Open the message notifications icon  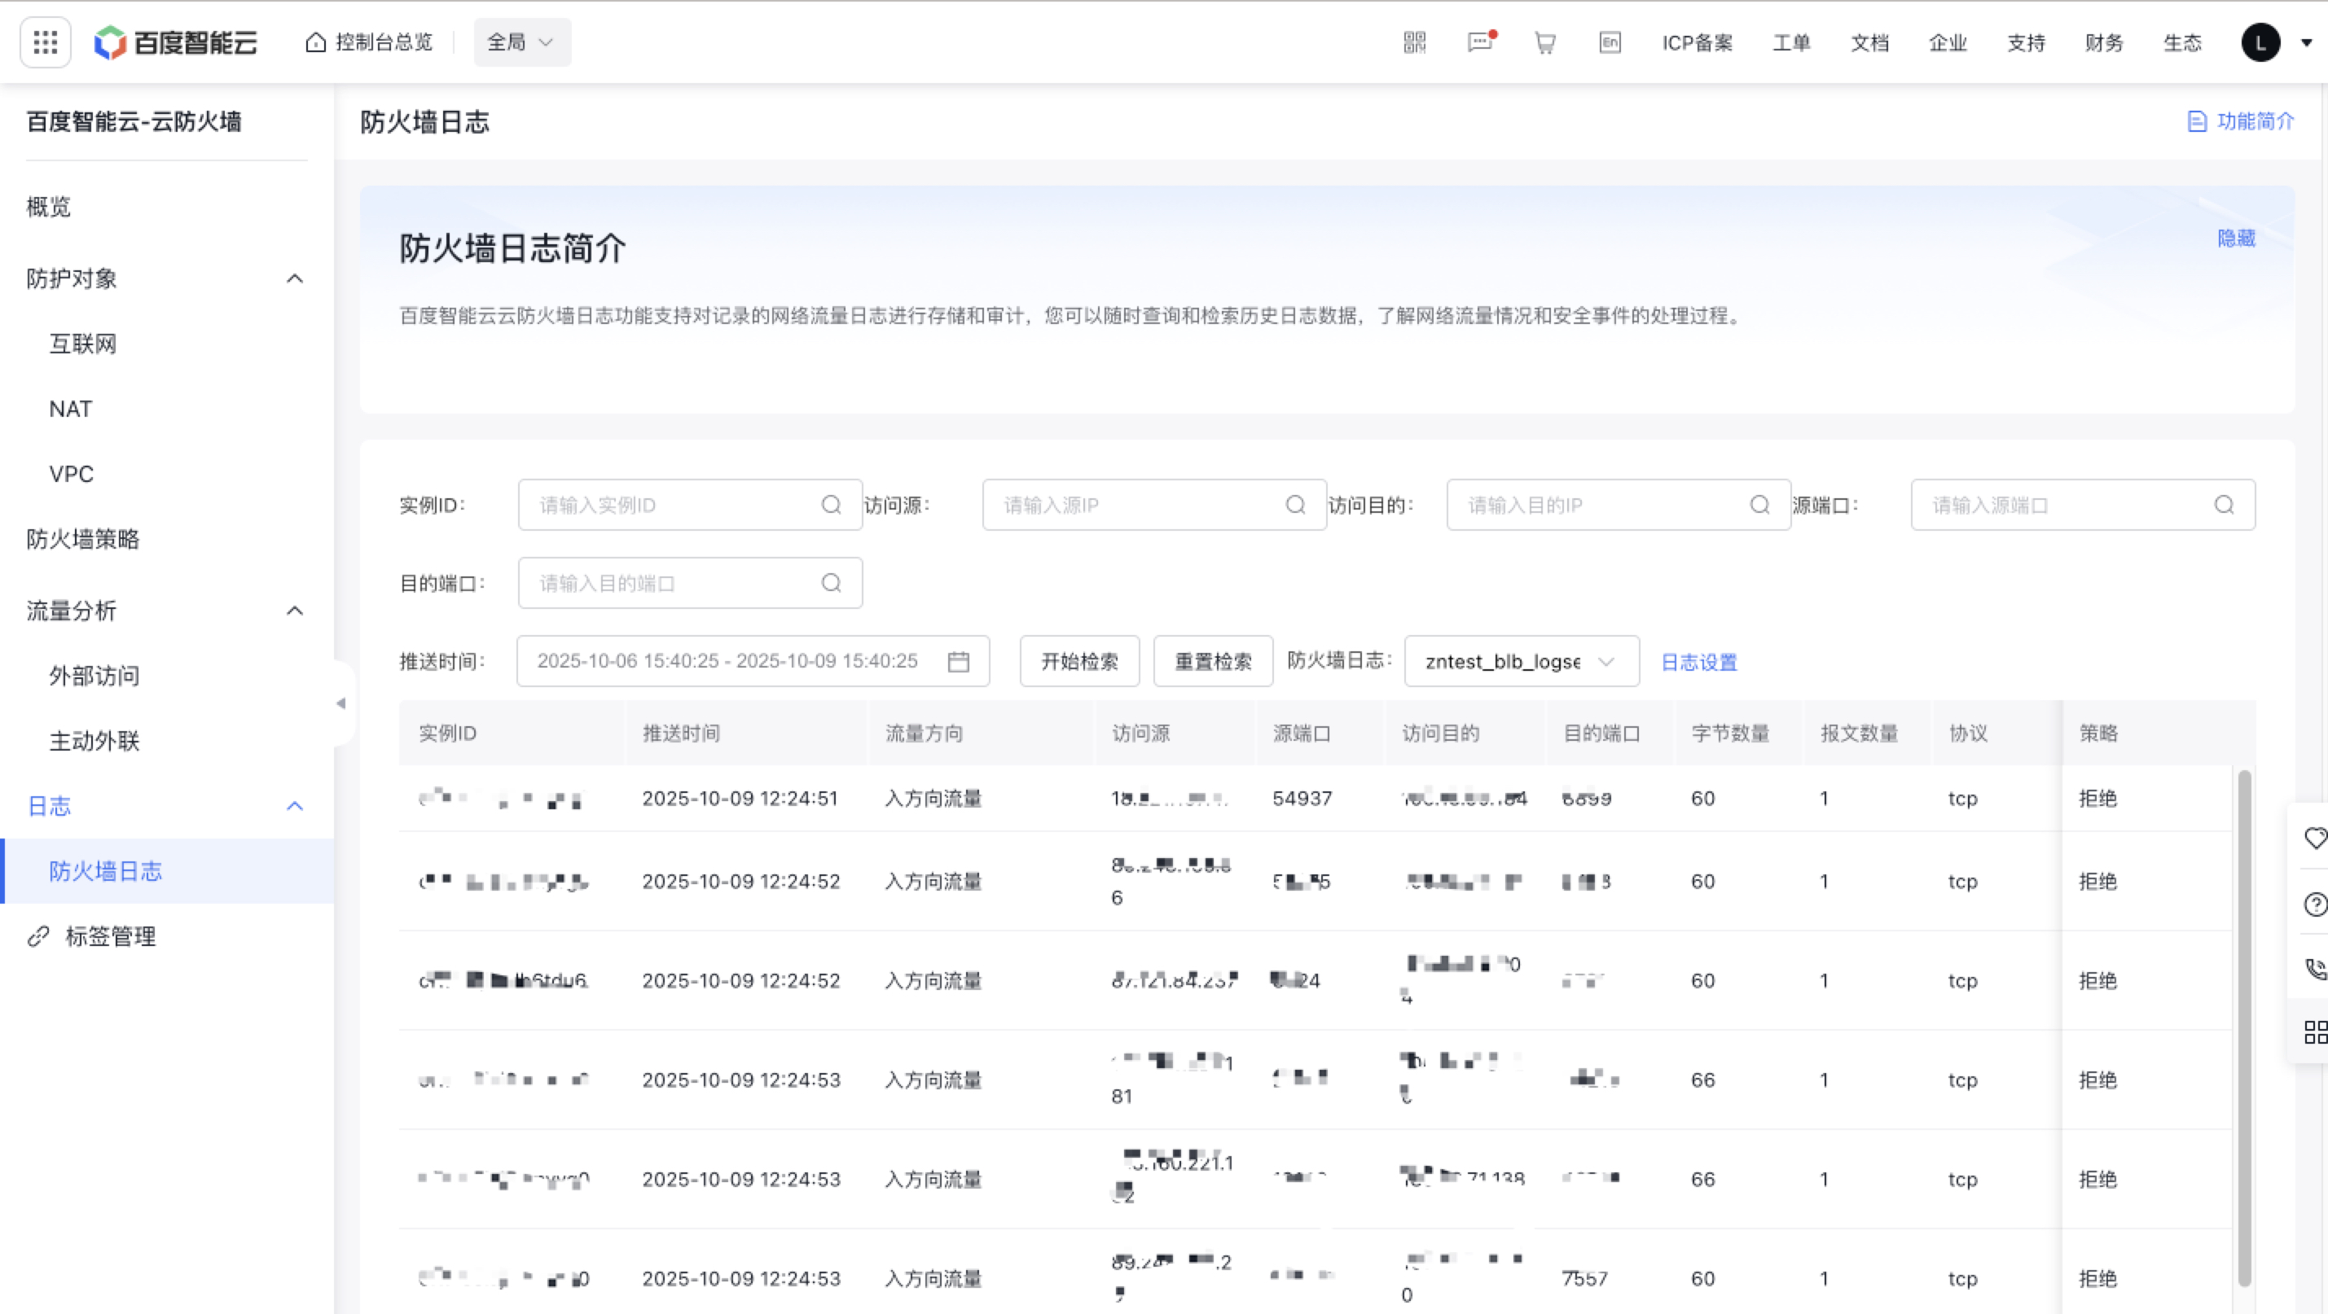[x=1479, y=42]
